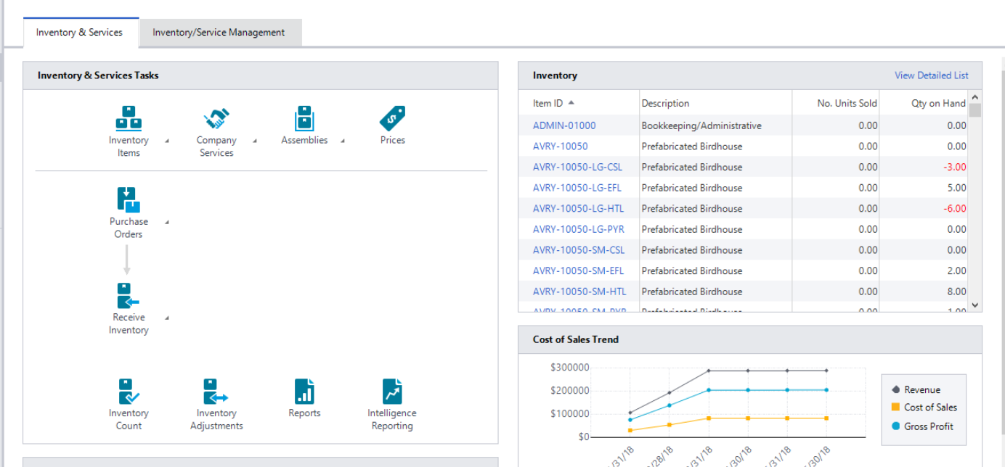The width and height of the screenshot is (1005, 467).
Task: Expand the Receive Inventory dropdown arrow
Action: 167,318
